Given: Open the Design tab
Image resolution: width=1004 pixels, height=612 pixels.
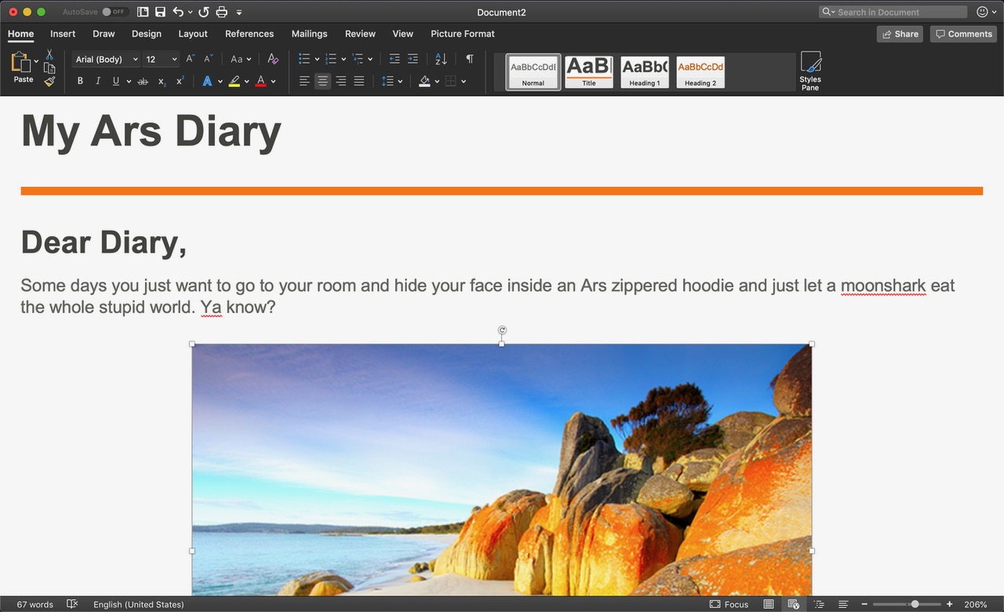Looking at the screenshot, I should coord(147,34).
